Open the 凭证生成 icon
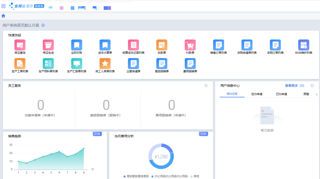The height and width of the screenshot is (179, 320). coord(48,45)
